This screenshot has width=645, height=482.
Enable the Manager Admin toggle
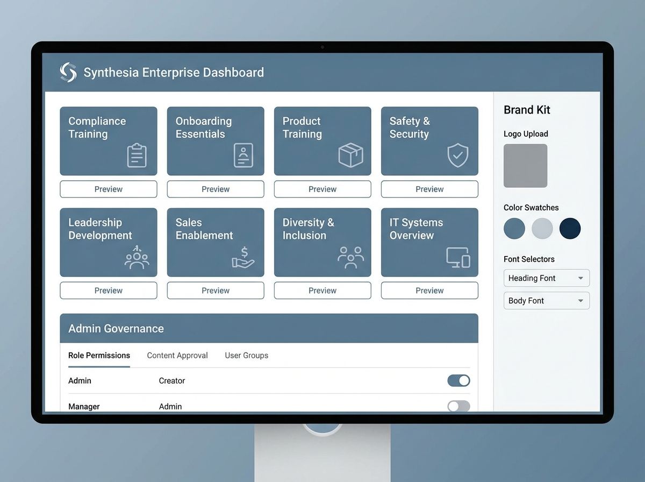[x=458, y=406]
